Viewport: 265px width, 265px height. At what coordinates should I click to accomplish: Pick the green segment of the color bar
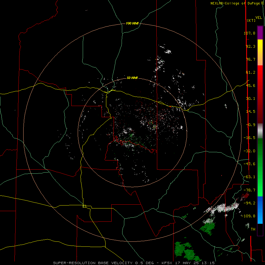pos(260,167)
